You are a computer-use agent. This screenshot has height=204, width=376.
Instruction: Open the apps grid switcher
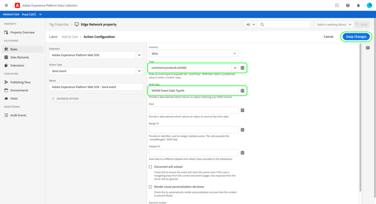tap(337, 6)
